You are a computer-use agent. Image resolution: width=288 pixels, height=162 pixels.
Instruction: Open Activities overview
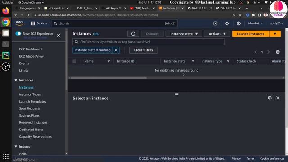pyautogui.click(x=7, y=2)
